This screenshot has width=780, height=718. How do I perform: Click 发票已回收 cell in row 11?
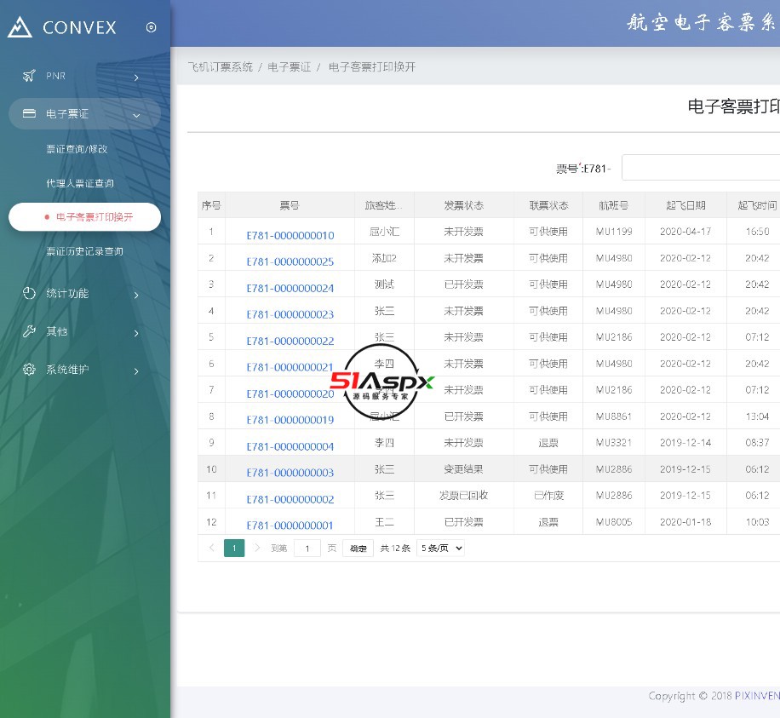[463, 495]
